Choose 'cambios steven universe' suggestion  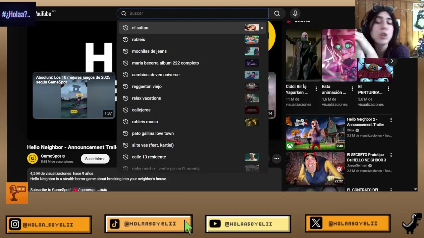pos(193,75)
